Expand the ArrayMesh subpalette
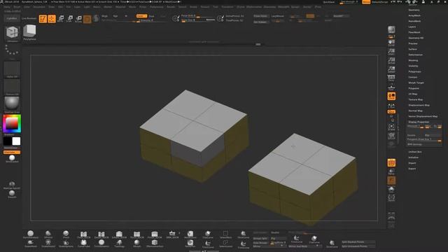Image resolution: width=448 pixels, height=252 pixels. point(414,15)
